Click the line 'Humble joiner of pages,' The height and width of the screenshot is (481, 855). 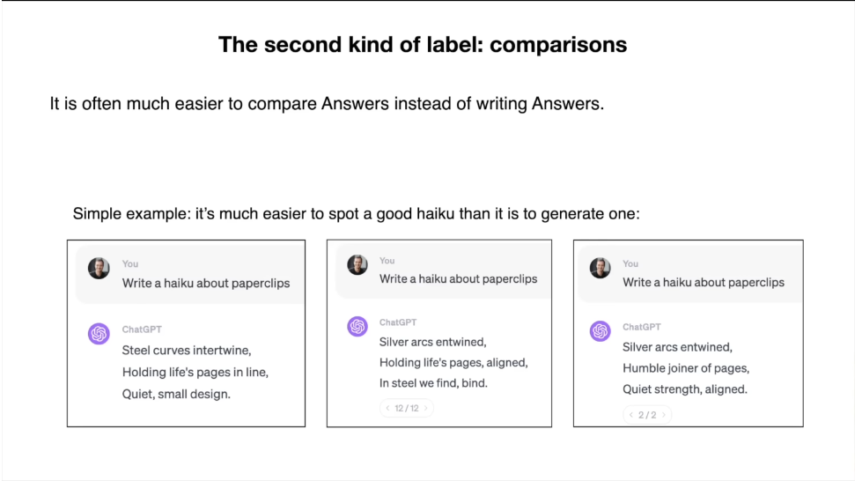click(x=686, y=368)
